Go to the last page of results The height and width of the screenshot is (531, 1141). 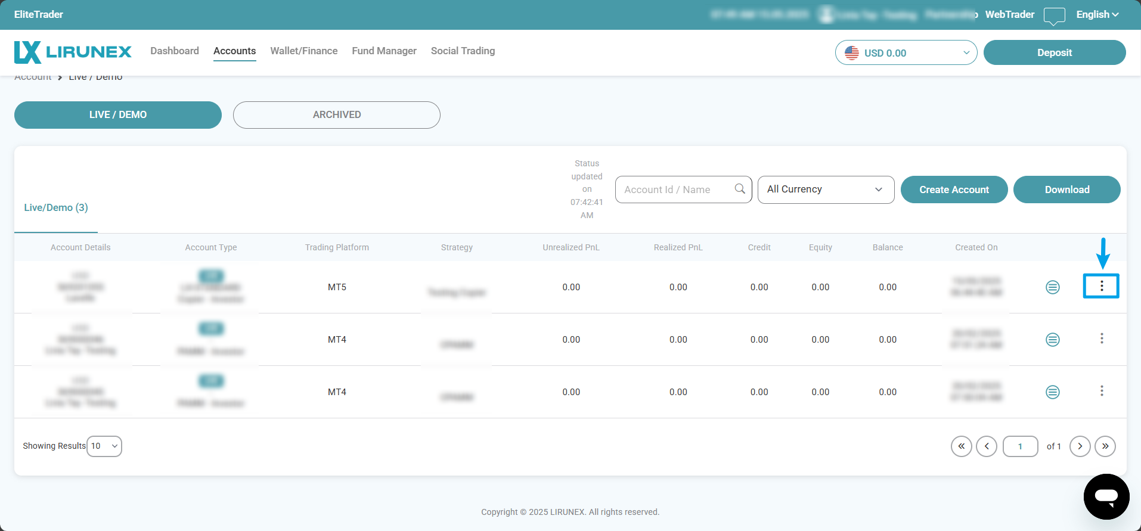[x=1105, y=446]
